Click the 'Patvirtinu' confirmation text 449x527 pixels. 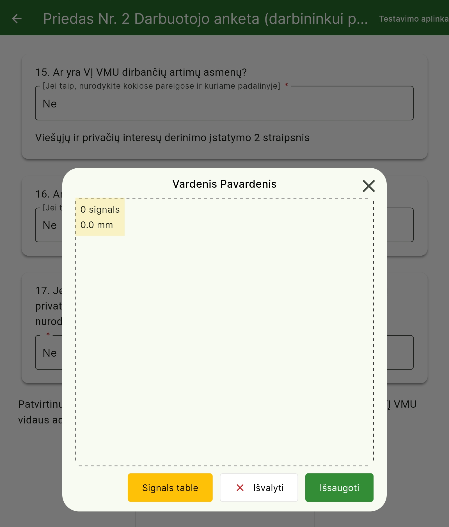pyautogui.click(x=40, y=404)
